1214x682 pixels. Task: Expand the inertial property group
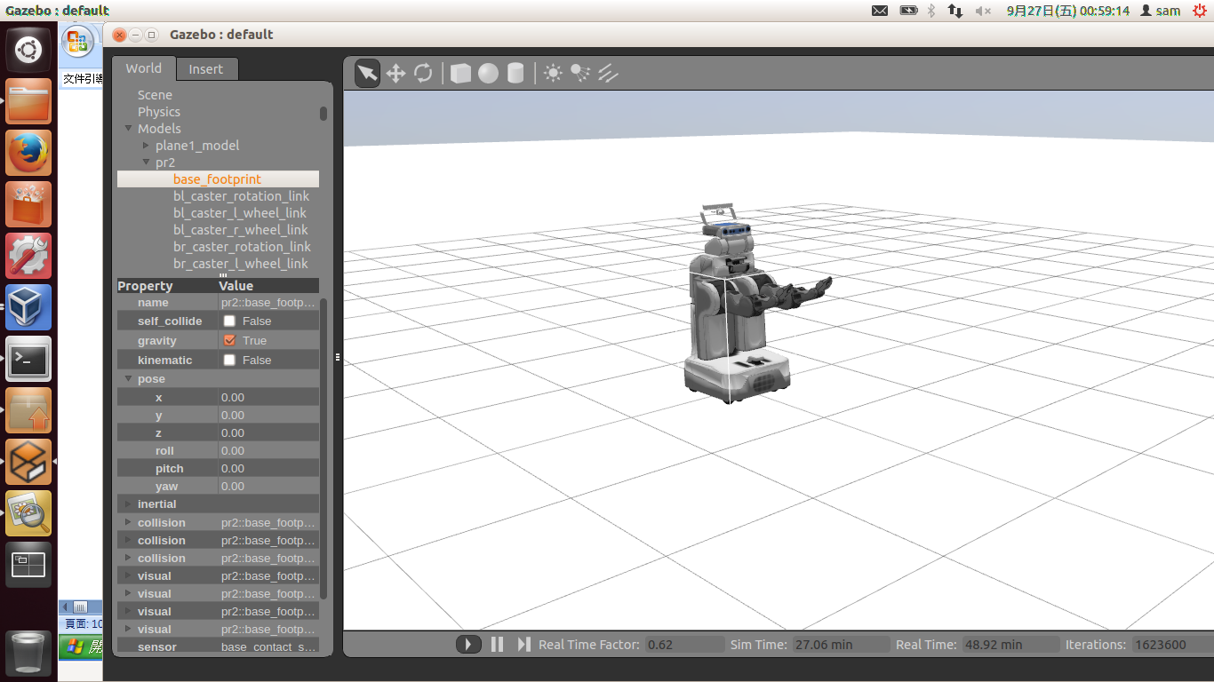pos(129,504)
